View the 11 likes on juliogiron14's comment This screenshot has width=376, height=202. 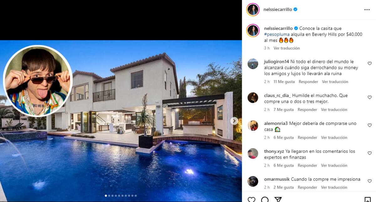pos(284,82)
